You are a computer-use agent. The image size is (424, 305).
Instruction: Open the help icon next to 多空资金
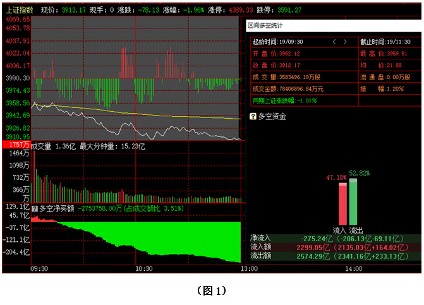click(x=253, y=116)
